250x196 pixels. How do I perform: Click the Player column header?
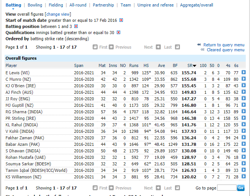[x=11, y=65]
